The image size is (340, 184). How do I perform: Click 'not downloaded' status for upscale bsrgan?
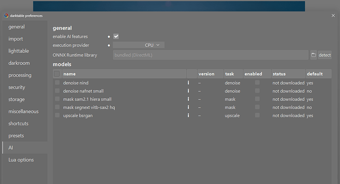point(288,116)
